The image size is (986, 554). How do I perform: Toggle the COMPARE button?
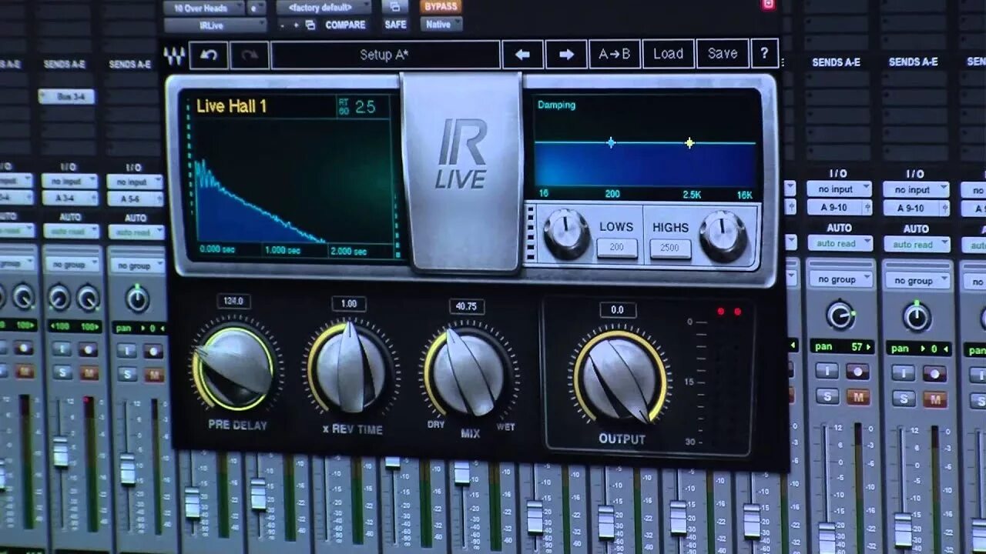[x=345, y=25]
